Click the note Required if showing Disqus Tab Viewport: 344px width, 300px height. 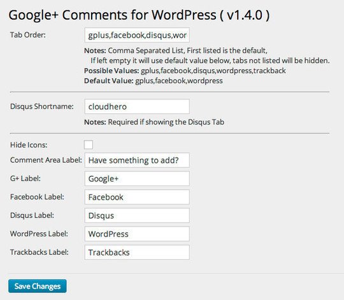[154, 122]
